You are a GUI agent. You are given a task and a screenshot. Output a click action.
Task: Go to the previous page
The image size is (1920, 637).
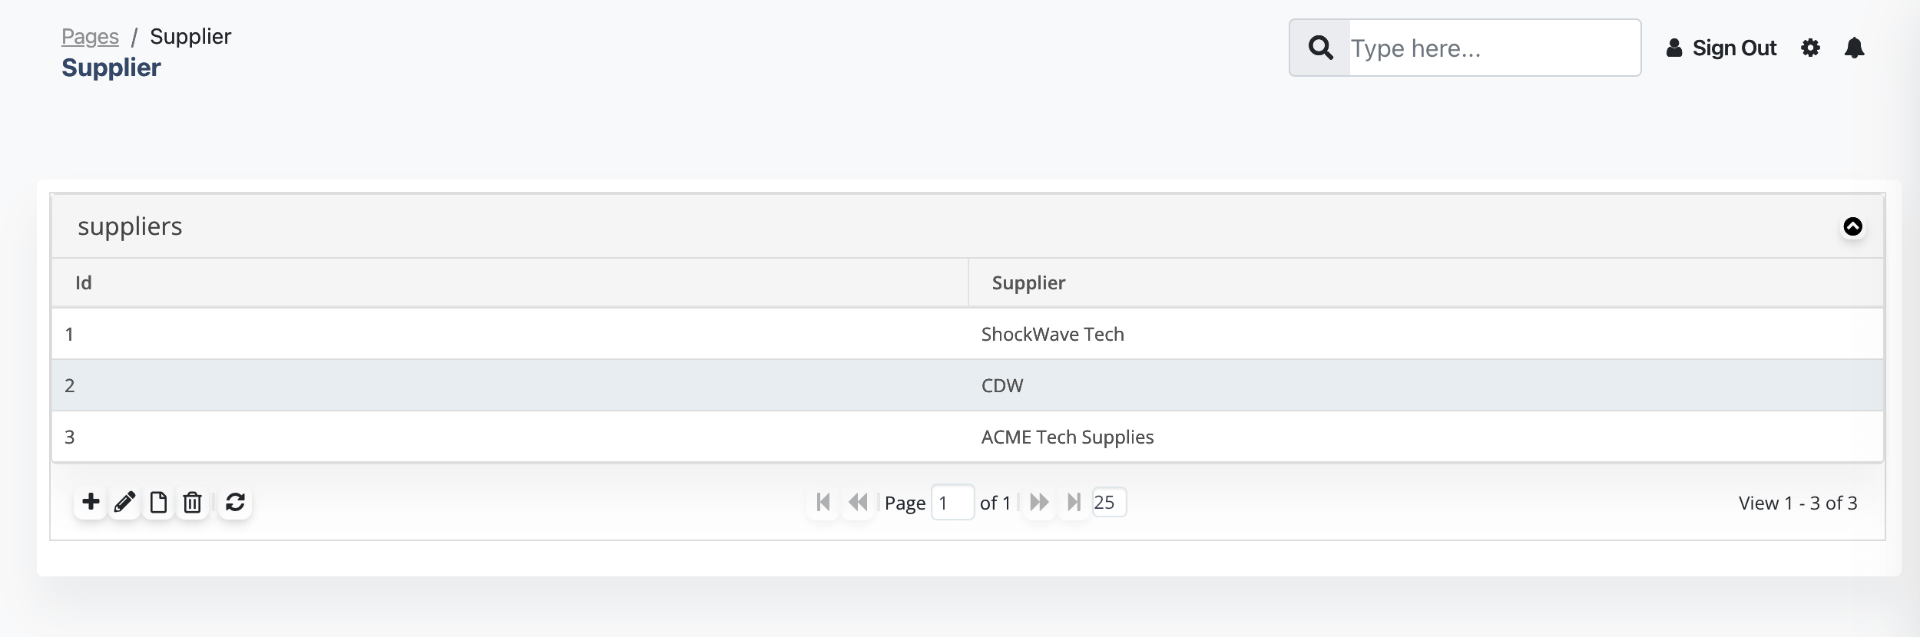pyautogui.click(x=858, y=502)
